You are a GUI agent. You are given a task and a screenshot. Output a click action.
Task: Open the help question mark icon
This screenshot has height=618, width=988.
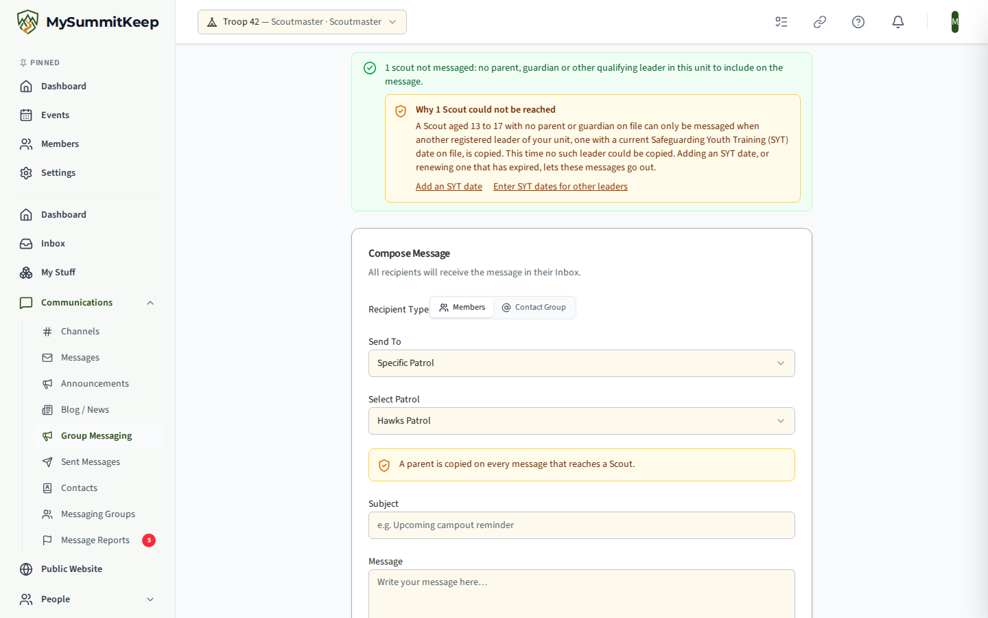point(858,22)
